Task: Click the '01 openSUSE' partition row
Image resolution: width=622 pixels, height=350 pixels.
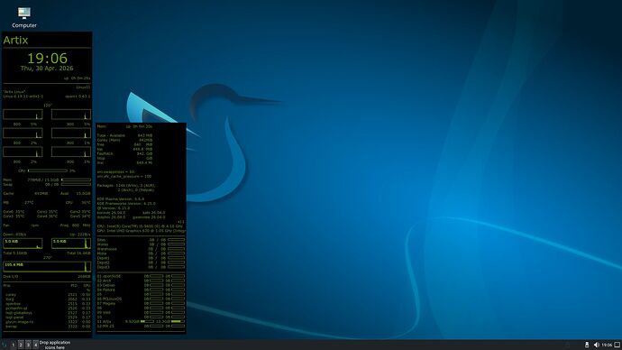Action: click(141, 276)
